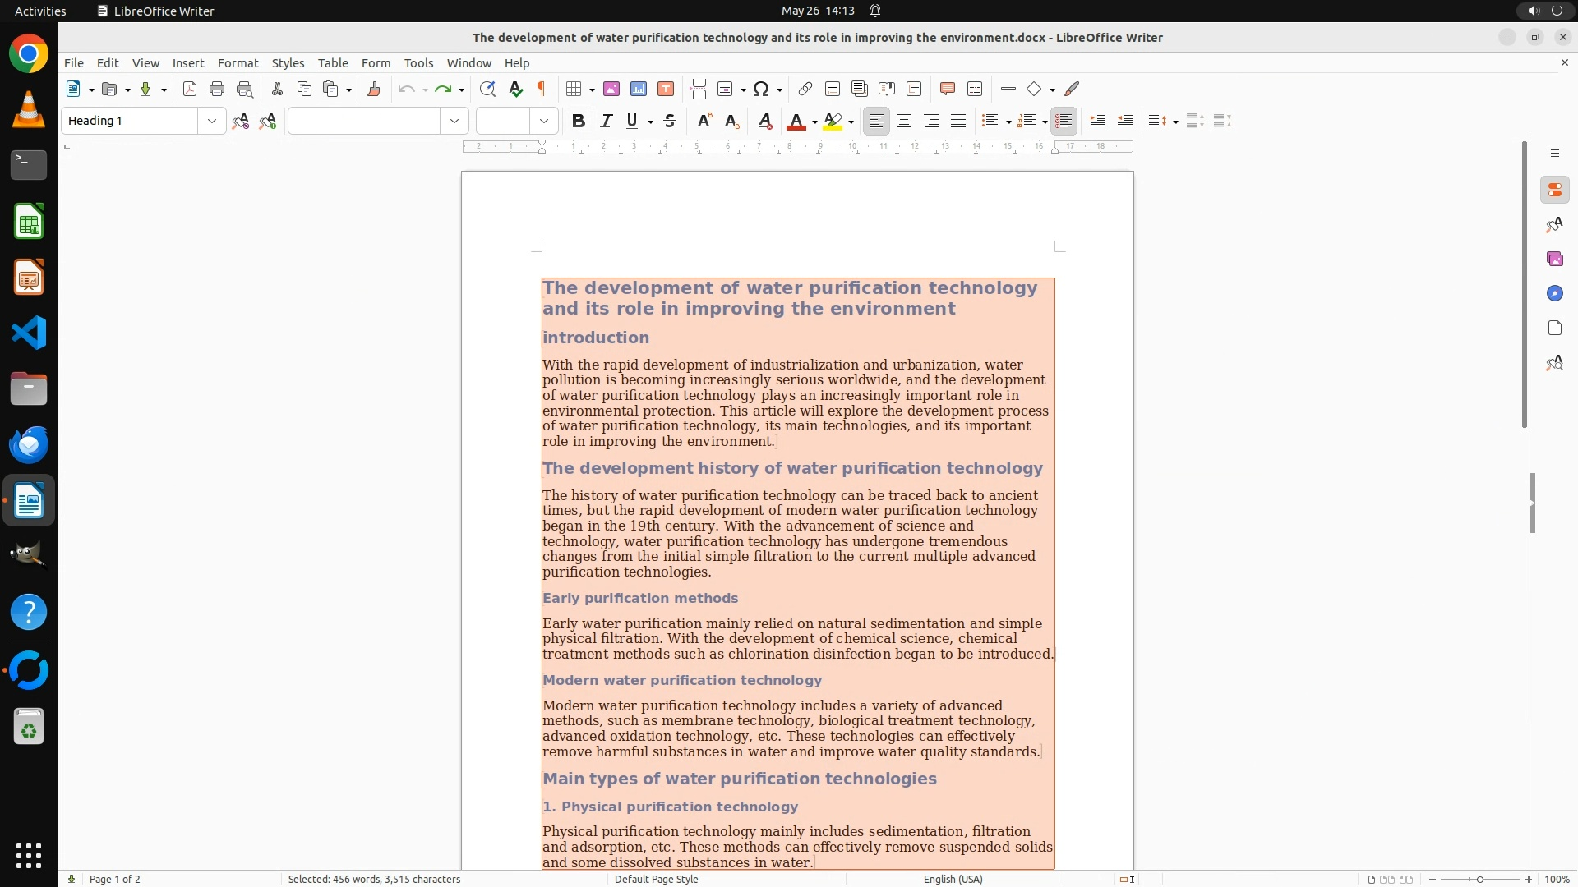Open the Format menu
Viewport: 1578px width, 887px height.
(x=238, y=63)
